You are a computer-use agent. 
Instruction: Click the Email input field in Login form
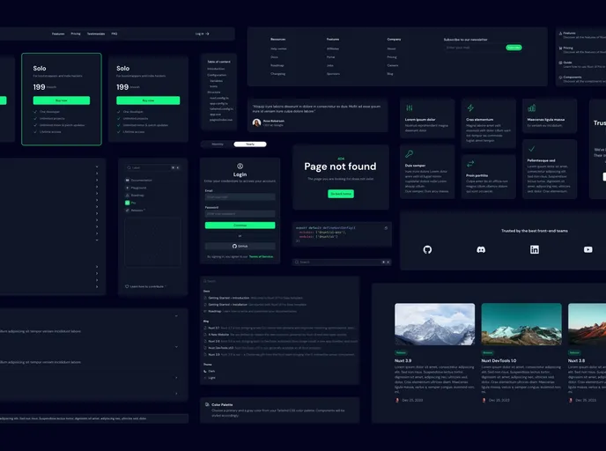240,196
